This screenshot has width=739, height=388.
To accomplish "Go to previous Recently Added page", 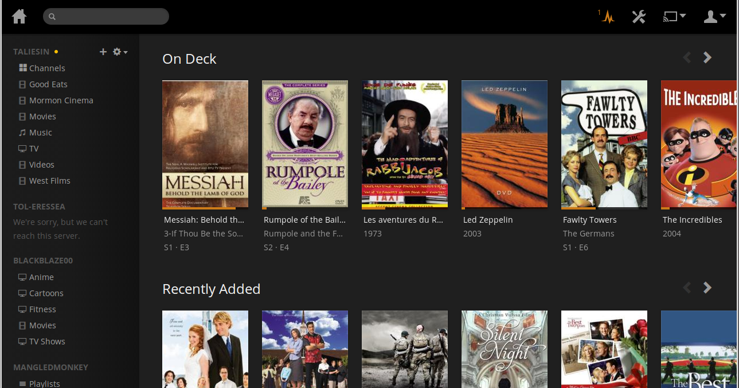I will click(687, 288).
